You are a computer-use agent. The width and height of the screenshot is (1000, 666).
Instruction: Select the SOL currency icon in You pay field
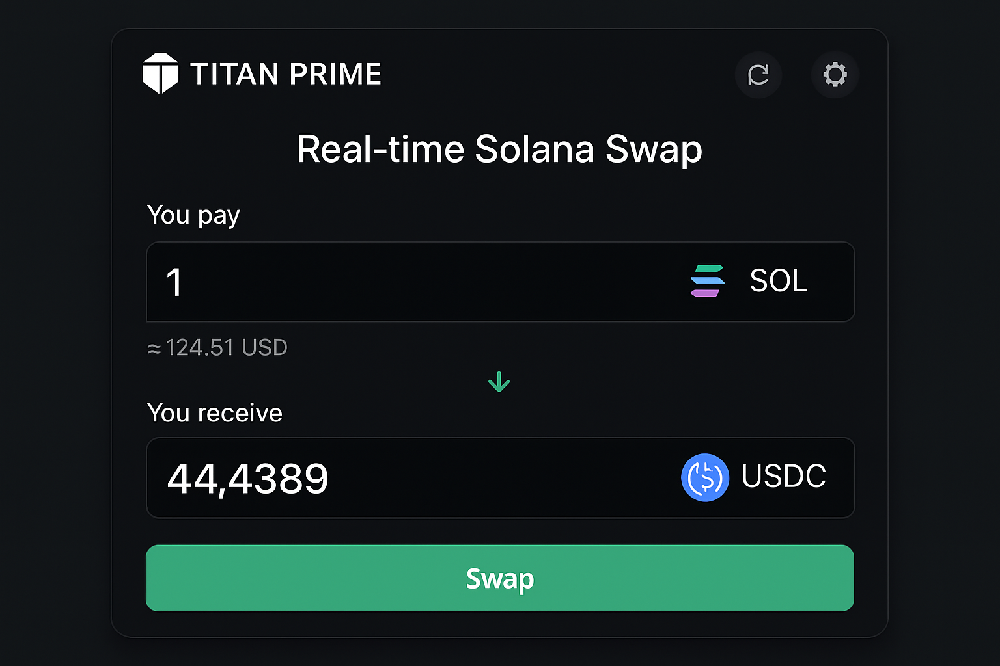[x=708, y=282]
